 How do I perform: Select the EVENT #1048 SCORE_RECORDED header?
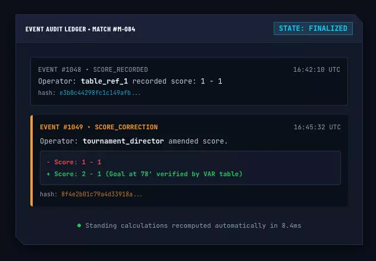[x=93, y=69]
